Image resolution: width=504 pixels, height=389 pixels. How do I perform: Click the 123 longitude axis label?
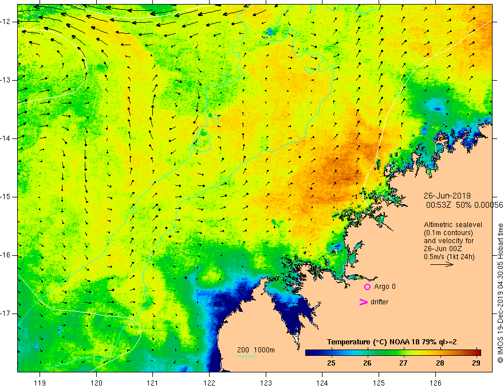[266, 383]
